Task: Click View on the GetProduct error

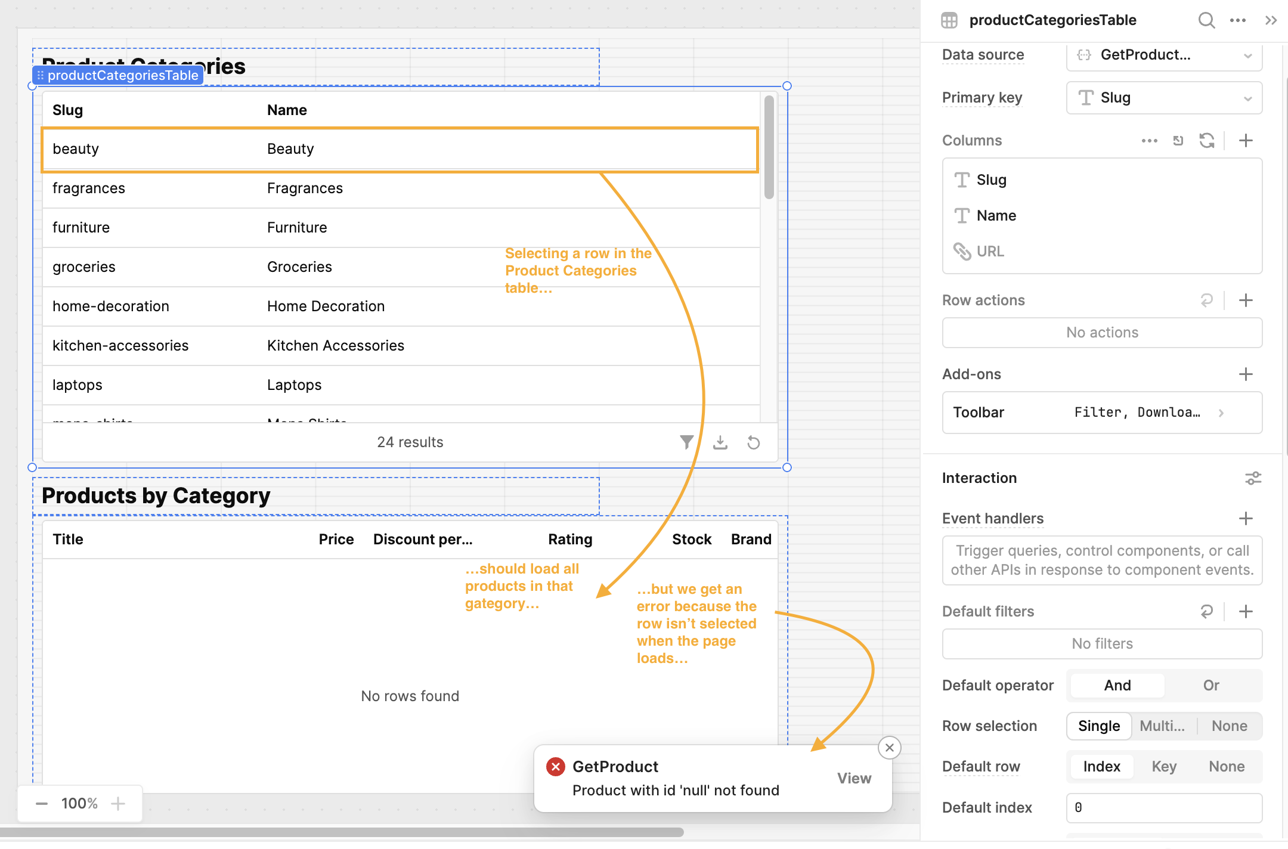Action: [854, 779]
